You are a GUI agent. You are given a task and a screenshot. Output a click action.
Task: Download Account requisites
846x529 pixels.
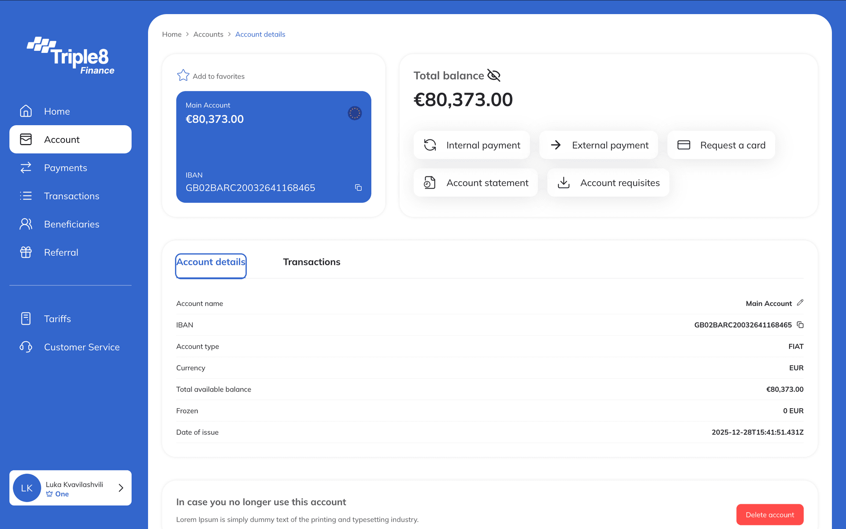(608, 183)
